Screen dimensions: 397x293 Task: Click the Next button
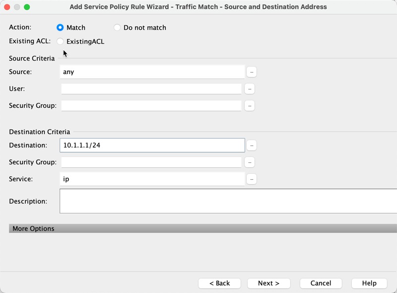[268, 283]
